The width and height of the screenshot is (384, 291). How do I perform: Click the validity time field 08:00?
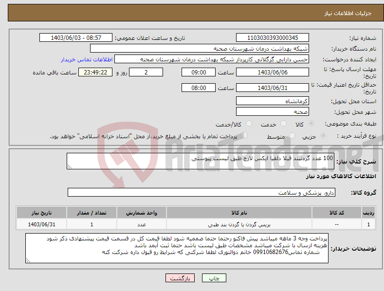199,88
